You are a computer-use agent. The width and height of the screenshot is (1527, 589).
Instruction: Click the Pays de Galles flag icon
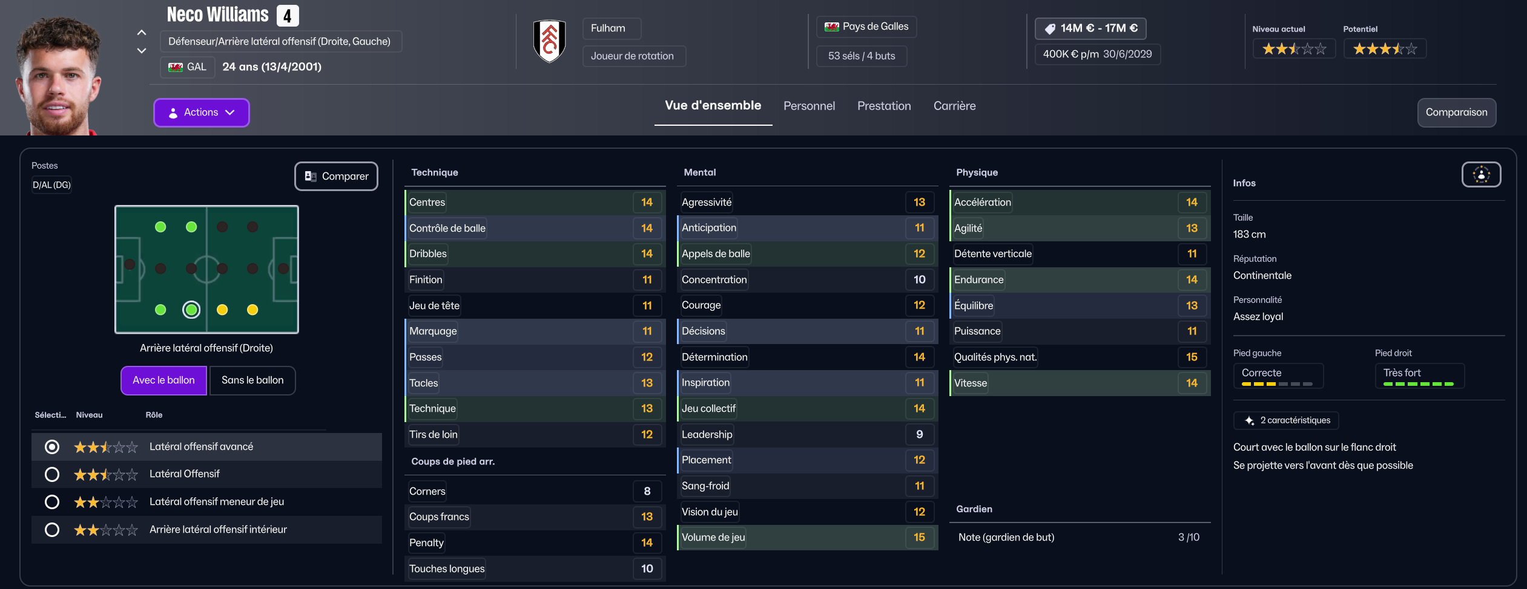[831, 27]
